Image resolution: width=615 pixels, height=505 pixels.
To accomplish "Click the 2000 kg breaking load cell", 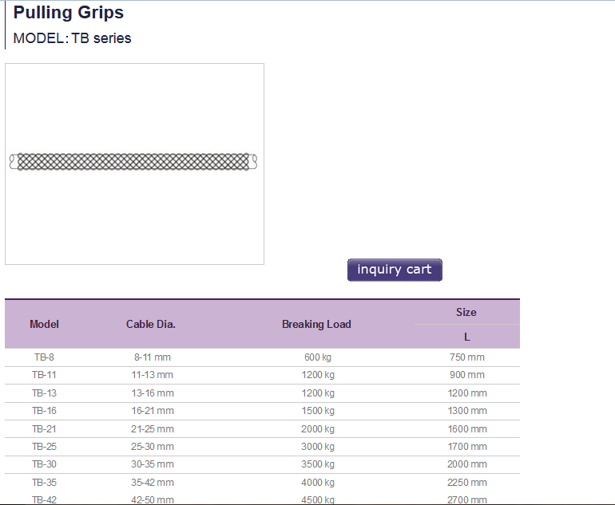I will 318,429.
